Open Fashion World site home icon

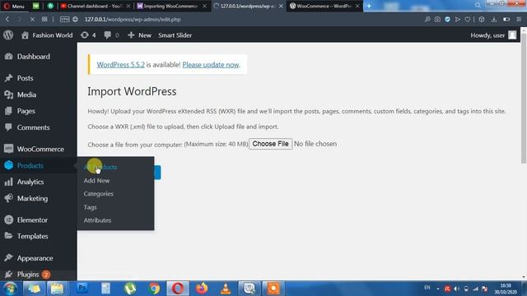[x=25, y=35]
